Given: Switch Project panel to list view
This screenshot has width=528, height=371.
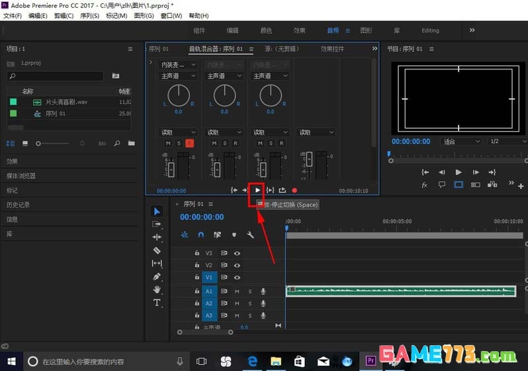Looking at the screenshot, I should (11, 143).
